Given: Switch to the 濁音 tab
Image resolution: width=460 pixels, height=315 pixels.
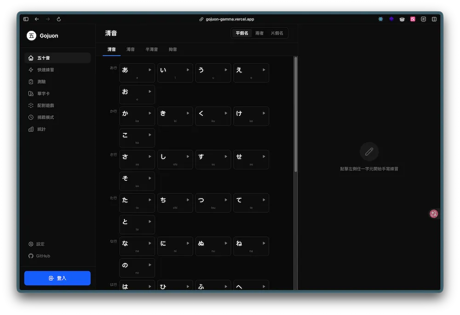Looking at the screenshot, I should [131, 49].
